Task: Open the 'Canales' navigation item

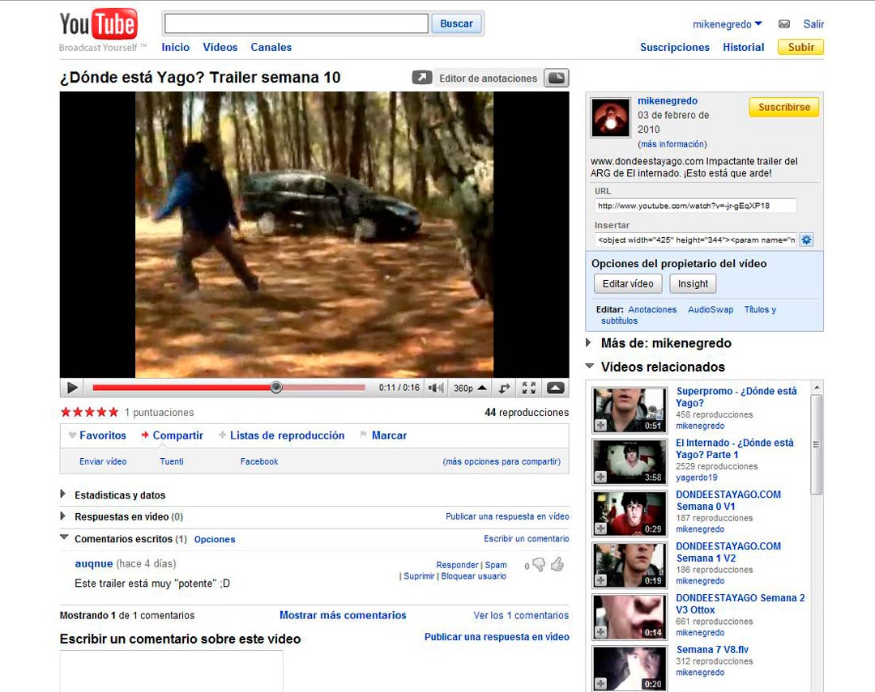Action: [x=271, y=47]
